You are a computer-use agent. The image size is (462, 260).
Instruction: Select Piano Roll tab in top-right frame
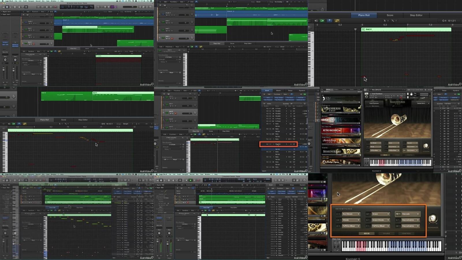coord(364,15)
